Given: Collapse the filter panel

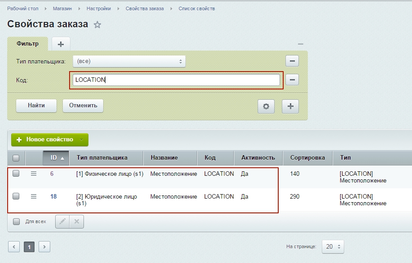Looking at the screenshot, I should [301, 44].
